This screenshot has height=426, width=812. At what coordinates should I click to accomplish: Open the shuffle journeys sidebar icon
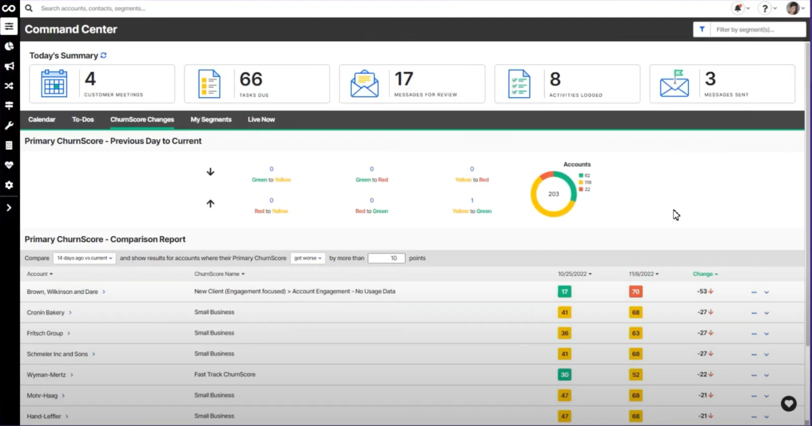[9, 86]
